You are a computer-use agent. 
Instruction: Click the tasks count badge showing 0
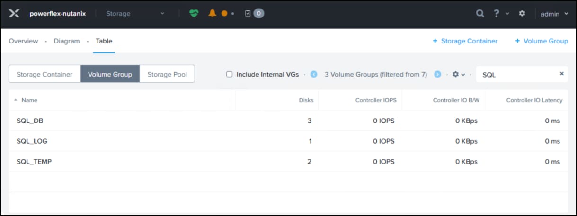tap(259, 14)
